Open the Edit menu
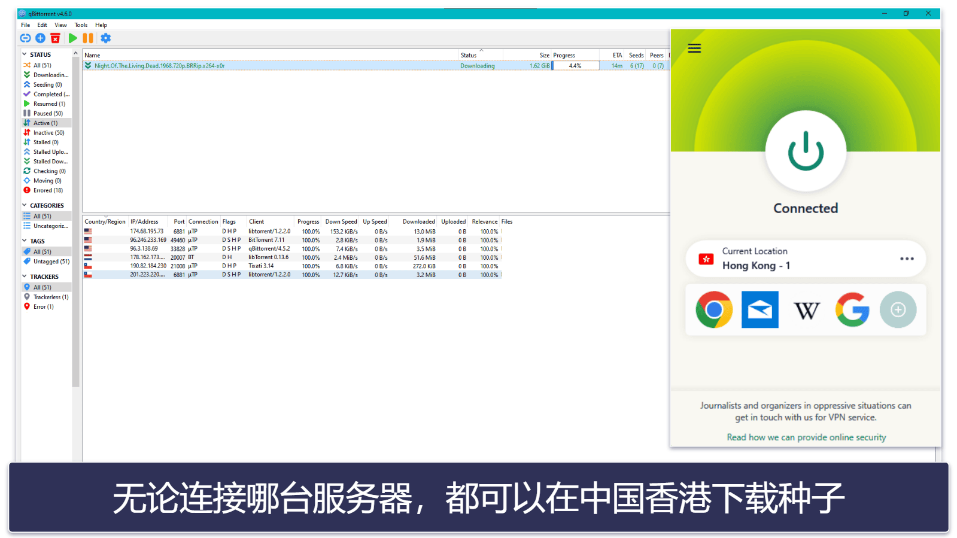Image resolution: width=957 pixels, height=538 pixels. pos(42,25)
